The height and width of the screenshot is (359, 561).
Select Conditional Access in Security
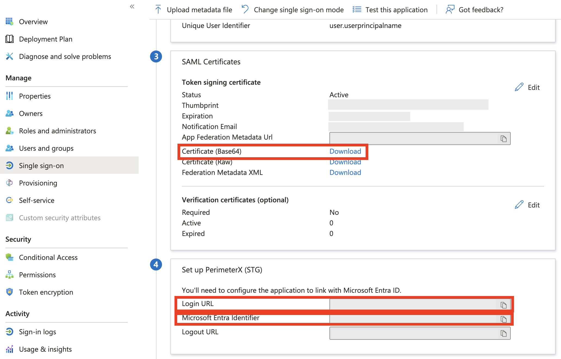[48, 257]
